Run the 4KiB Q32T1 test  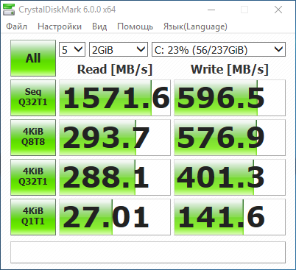pyautogui.click(x=33, y=177)
